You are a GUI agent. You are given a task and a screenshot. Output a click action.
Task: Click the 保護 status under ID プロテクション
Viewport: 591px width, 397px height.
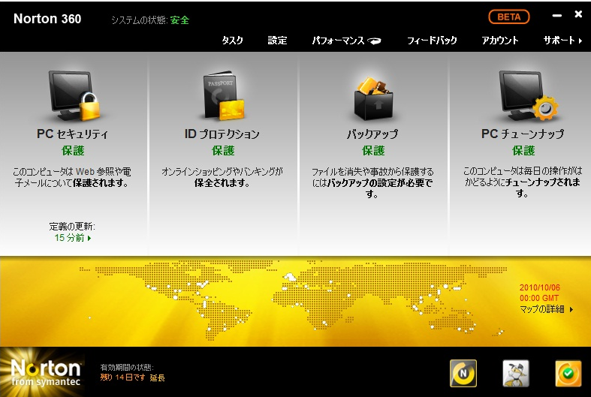pos(223,151)
